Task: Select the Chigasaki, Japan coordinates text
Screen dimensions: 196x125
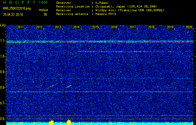Action: coord(126,6)
